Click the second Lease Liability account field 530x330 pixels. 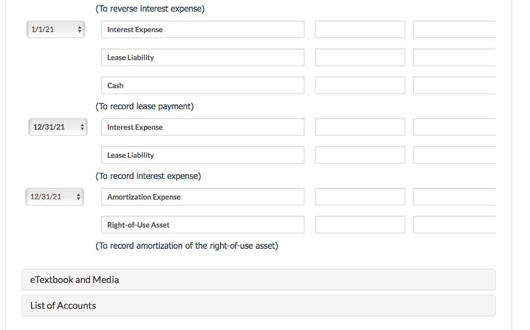[x=202, y=155]
